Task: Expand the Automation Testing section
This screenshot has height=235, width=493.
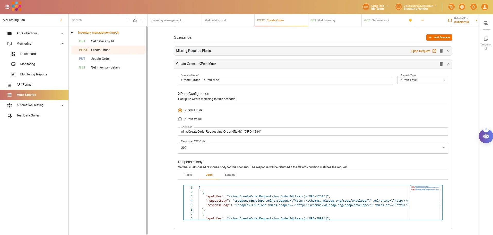Action: coord(62,105)
